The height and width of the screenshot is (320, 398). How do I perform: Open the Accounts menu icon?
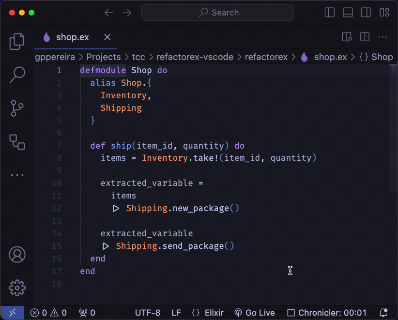tap(17, 254)
